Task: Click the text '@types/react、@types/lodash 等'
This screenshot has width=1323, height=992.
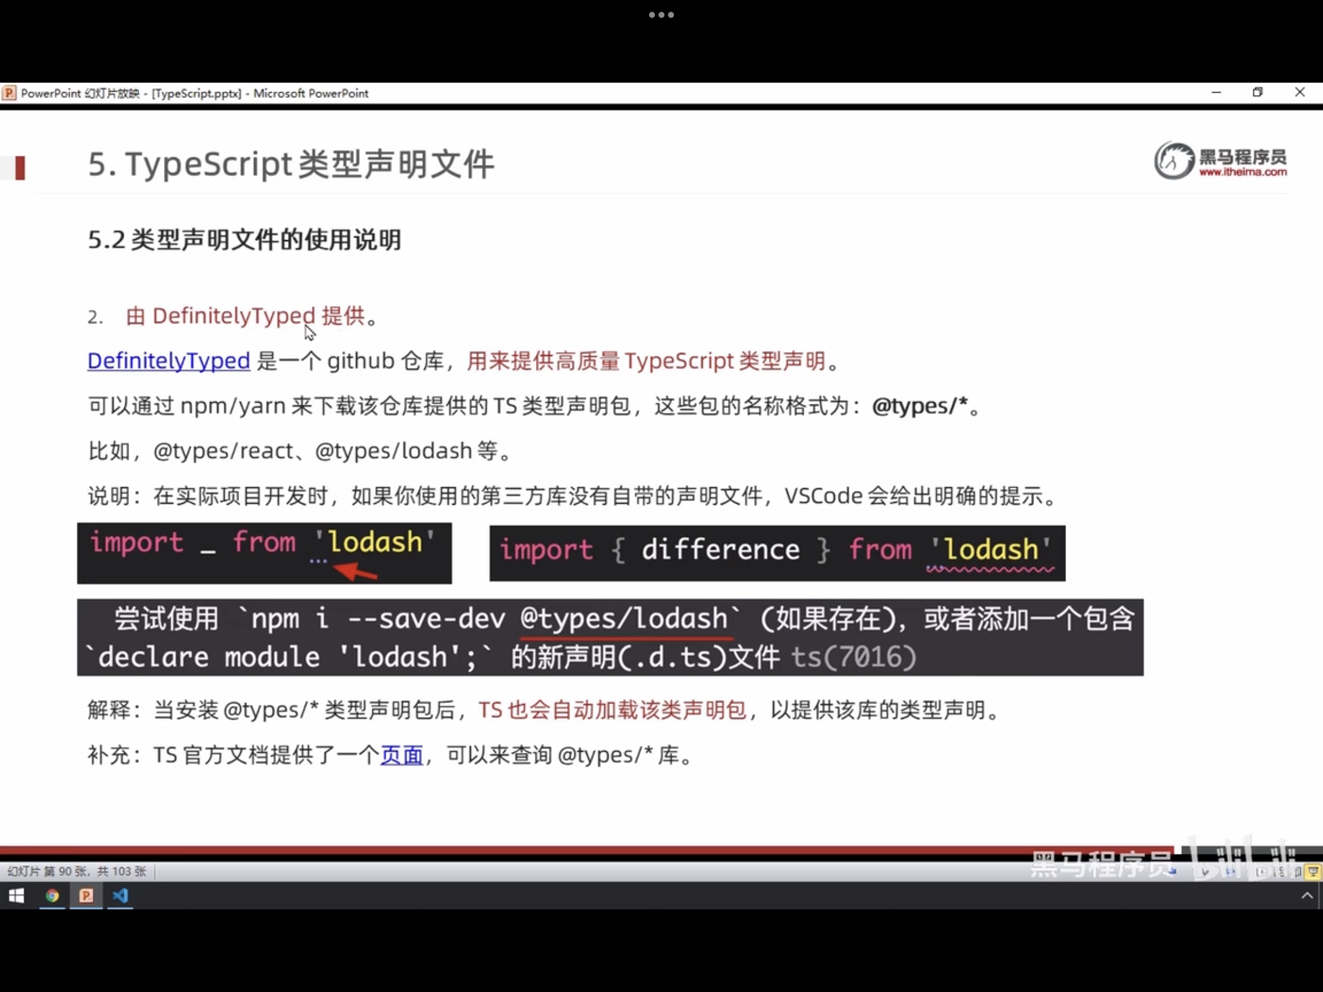Action: click(325, 451)
